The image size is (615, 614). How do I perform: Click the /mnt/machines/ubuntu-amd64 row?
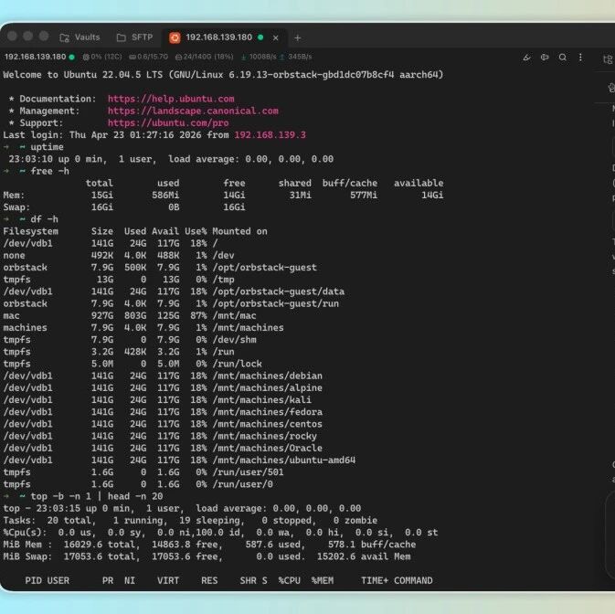point(179,460)
